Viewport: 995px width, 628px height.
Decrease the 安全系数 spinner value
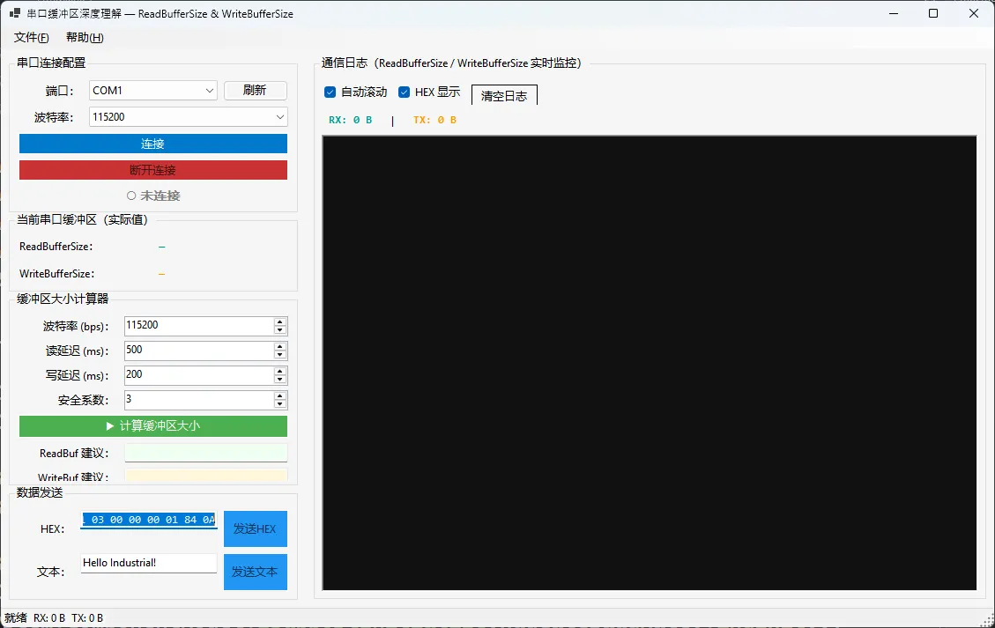[280, 404]
